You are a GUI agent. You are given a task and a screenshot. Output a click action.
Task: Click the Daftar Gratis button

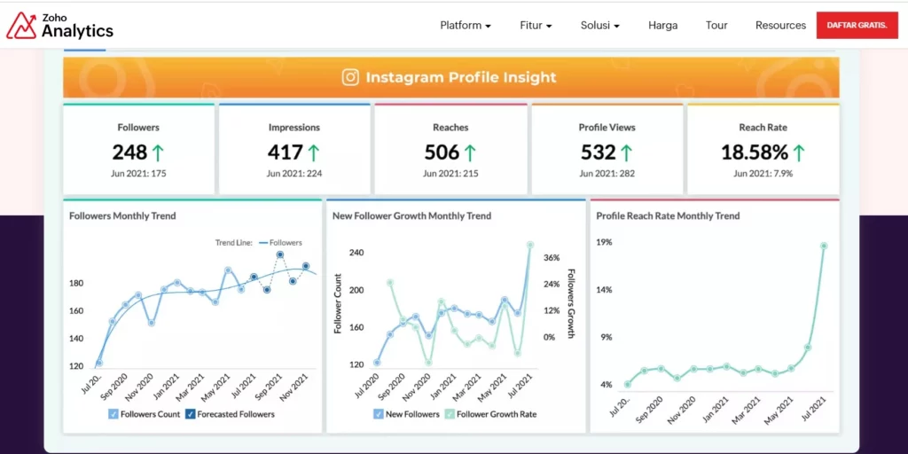pyautogui.click(x=857, y=26)
